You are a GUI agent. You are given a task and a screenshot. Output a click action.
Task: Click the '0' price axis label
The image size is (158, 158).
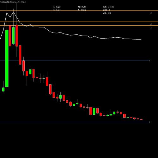149,122
